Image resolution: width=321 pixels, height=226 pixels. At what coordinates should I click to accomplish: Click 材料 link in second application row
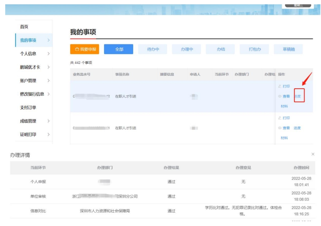point(284,138)
